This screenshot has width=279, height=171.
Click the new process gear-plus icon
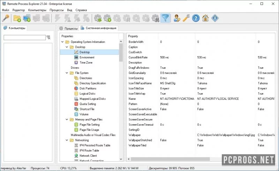[x=107, y=18]
